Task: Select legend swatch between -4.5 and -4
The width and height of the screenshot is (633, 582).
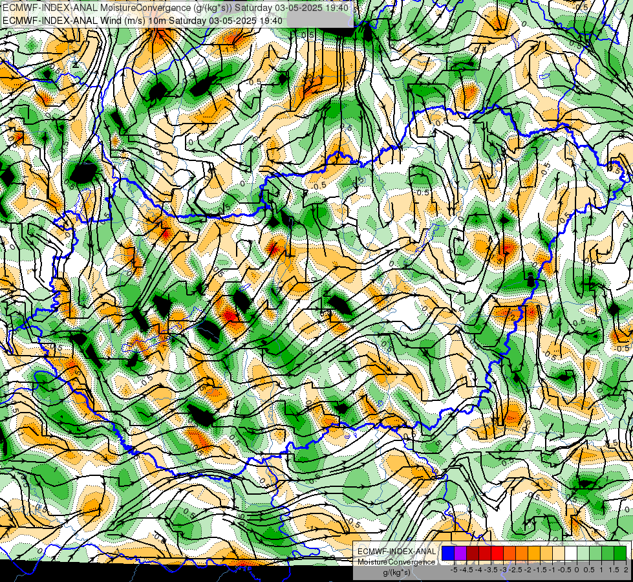Action: point(473,554)
